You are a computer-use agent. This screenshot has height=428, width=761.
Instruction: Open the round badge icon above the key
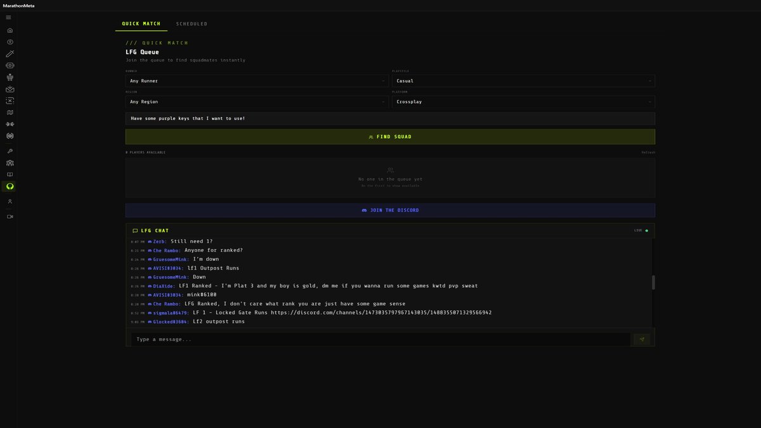click(10, 136)
